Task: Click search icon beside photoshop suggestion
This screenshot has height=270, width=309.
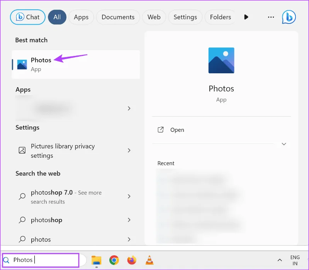Action: tap(22, 220)
